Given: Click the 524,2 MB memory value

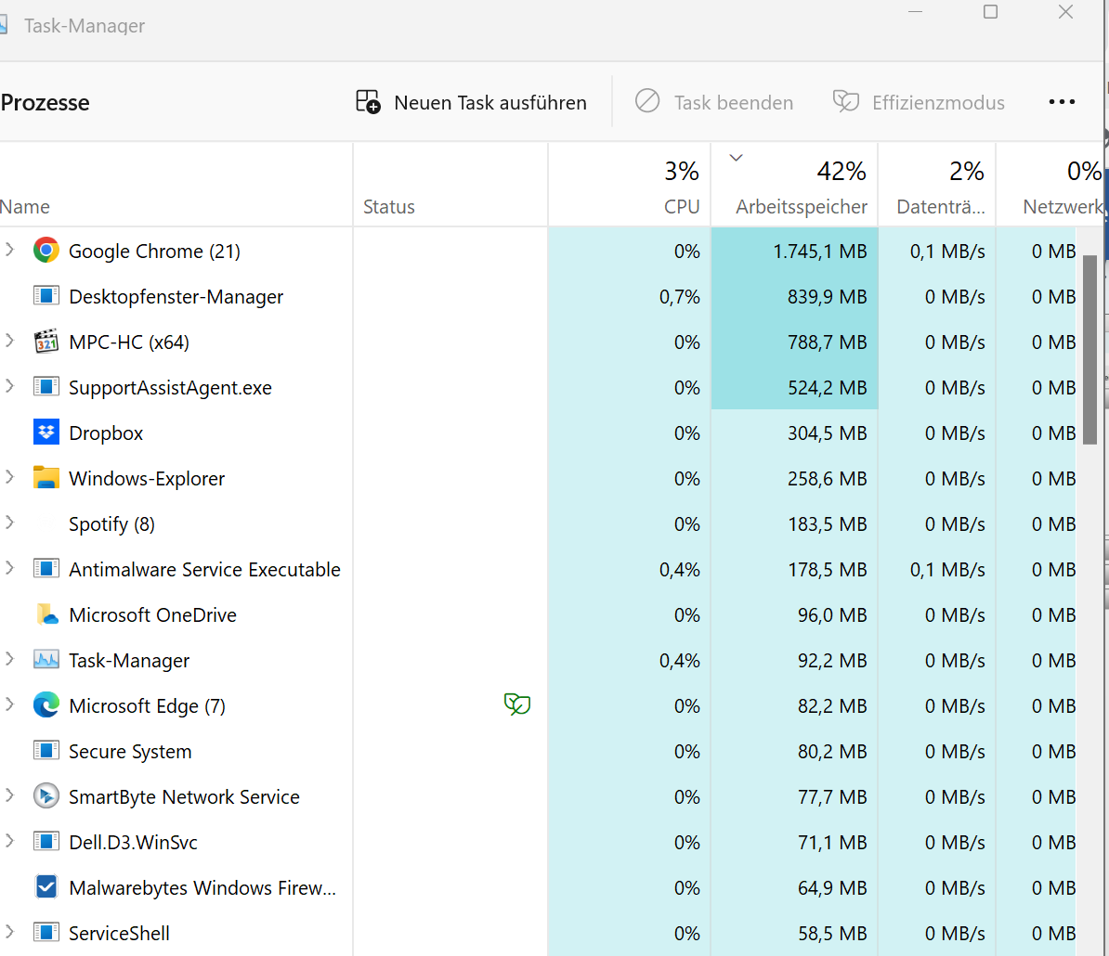Looking at the screenshot, I should (828, 388).
